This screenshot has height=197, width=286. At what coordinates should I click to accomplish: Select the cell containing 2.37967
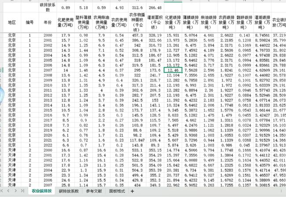pyautogui.click(x=262, y=145)
